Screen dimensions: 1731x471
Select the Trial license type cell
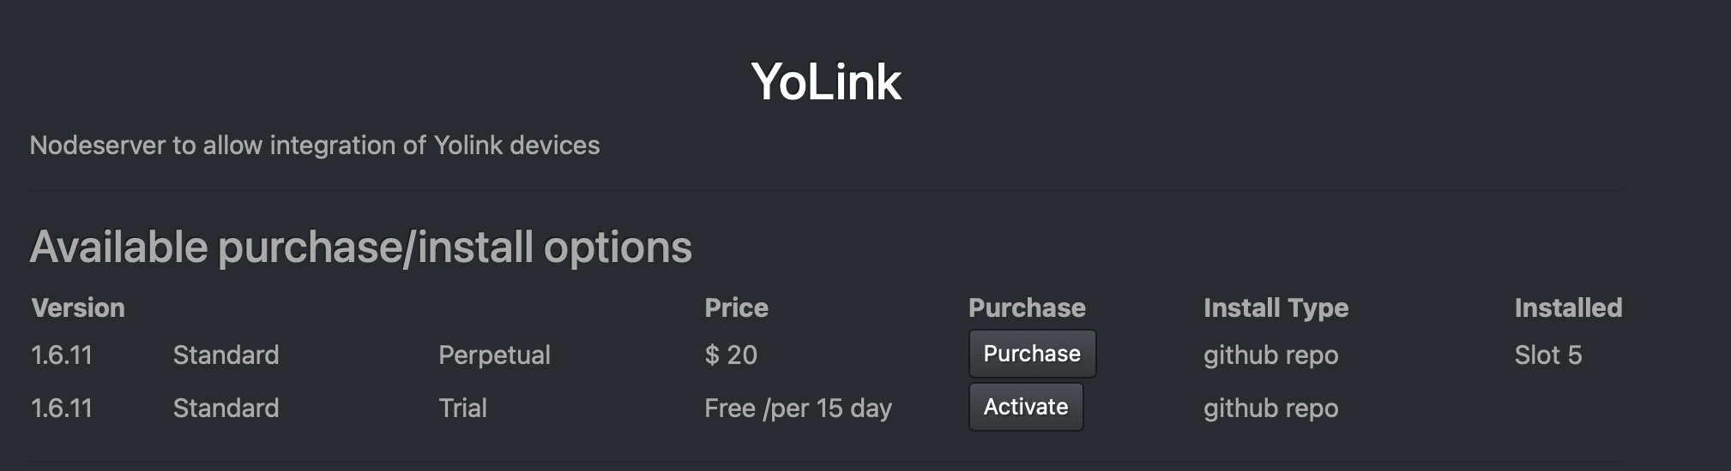point(462,408)
